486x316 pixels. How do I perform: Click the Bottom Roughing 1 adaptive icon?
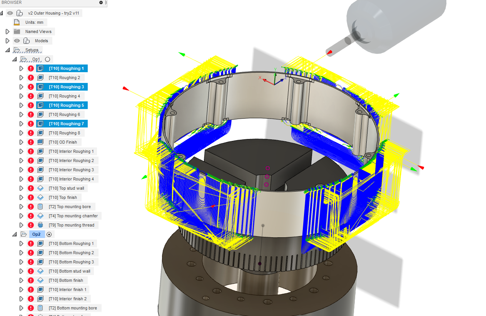tap(40, 243)
